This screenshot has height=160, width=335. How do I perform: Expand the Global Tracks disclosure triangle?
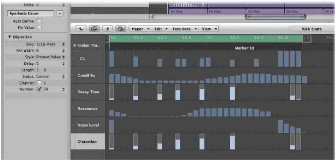point(75,46)
